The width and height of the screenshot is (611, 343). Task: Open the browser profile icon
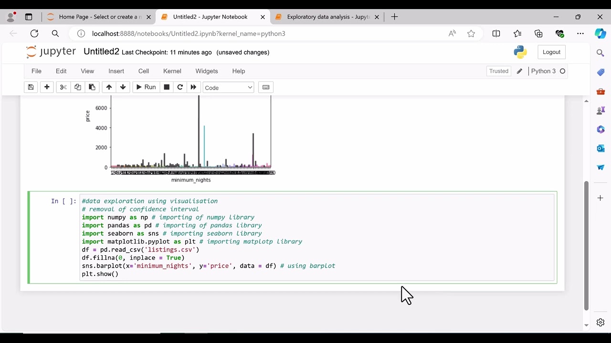[x=11, y=17]
